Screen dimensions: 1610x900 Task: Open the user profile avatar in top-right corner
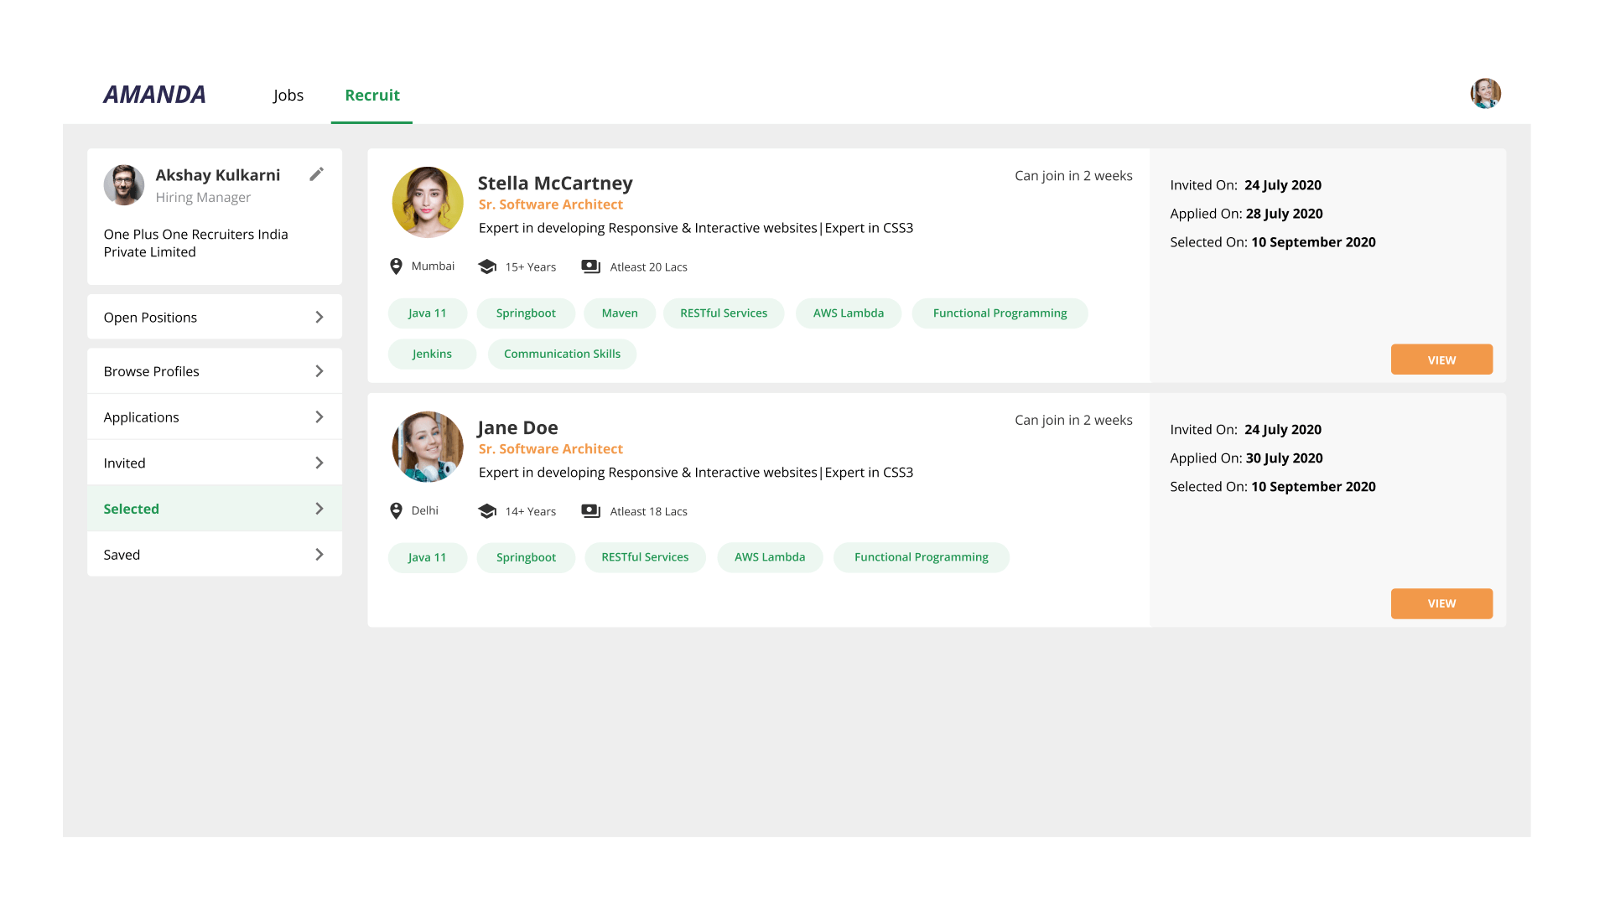(x=1485, y=94)
